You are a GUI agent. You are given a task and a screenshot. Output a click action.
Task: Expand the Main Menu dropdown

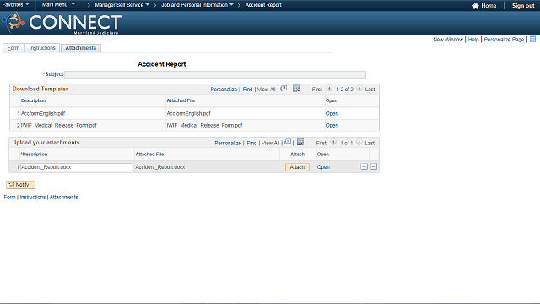tap(58, 4)
